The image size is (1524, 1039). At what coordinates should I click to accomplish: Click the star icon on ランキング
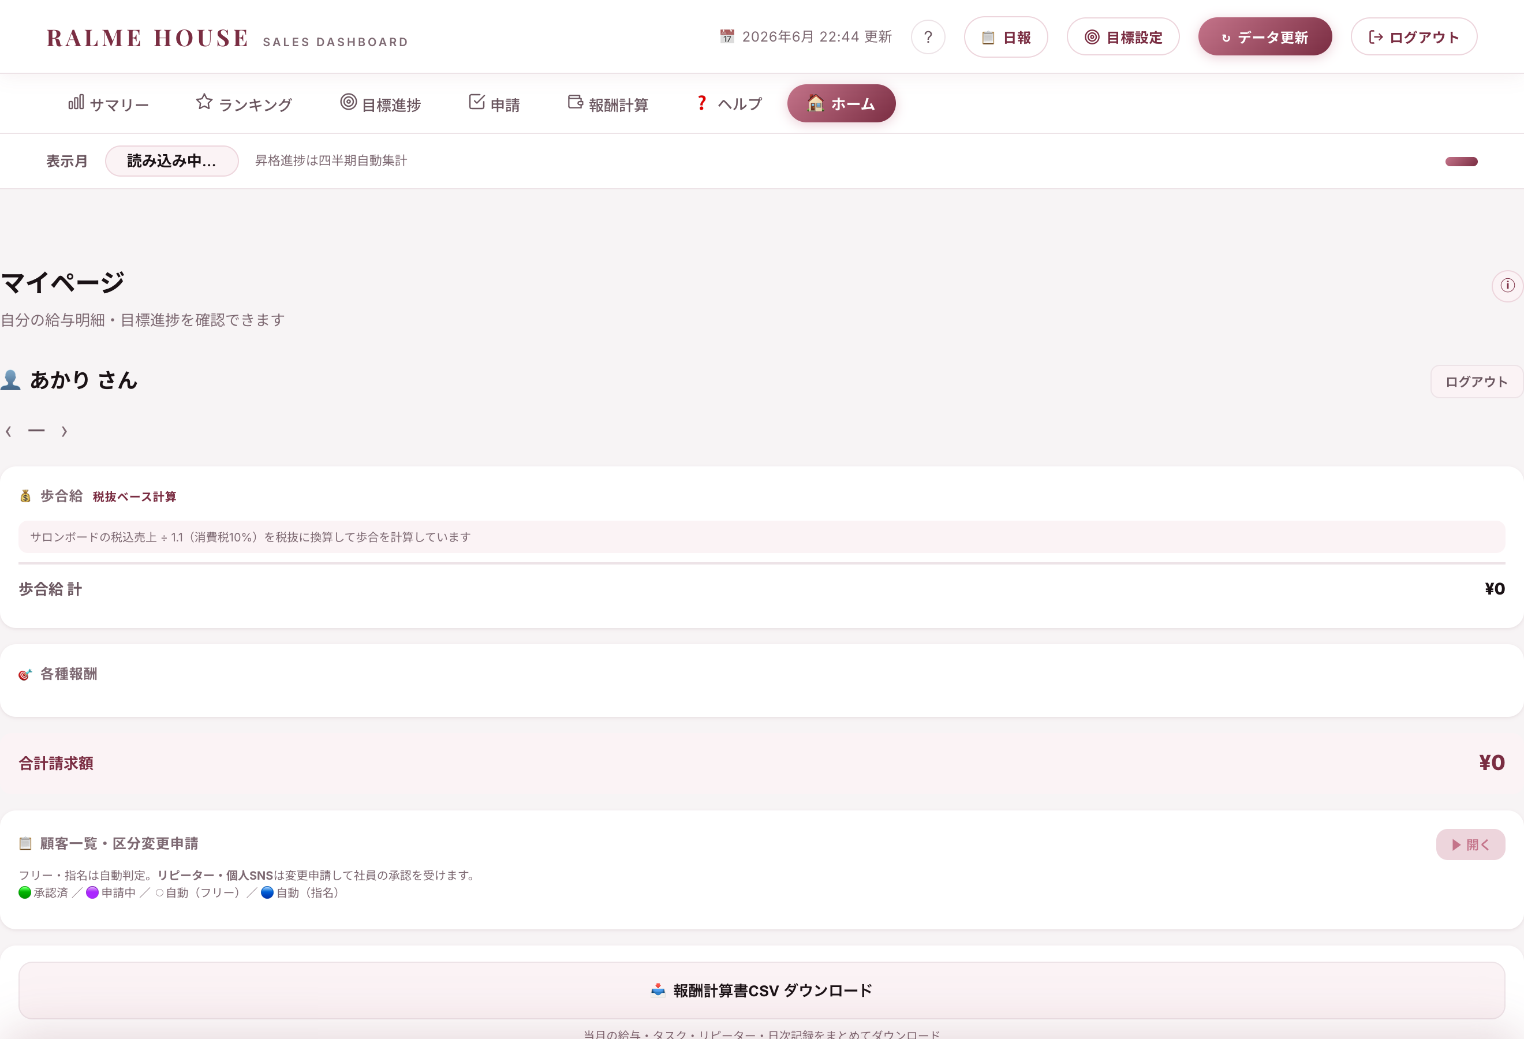point(204,102)
